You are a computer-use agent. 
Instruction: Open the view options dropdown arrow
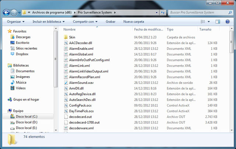coord(209,22)
